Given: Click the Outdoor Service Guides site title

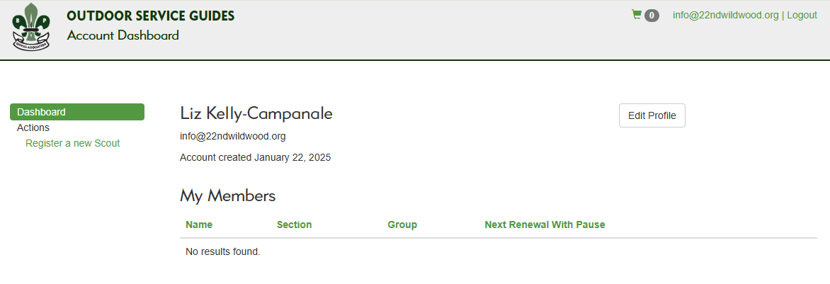Looking at the screenshot, I should tap(151, 16).
